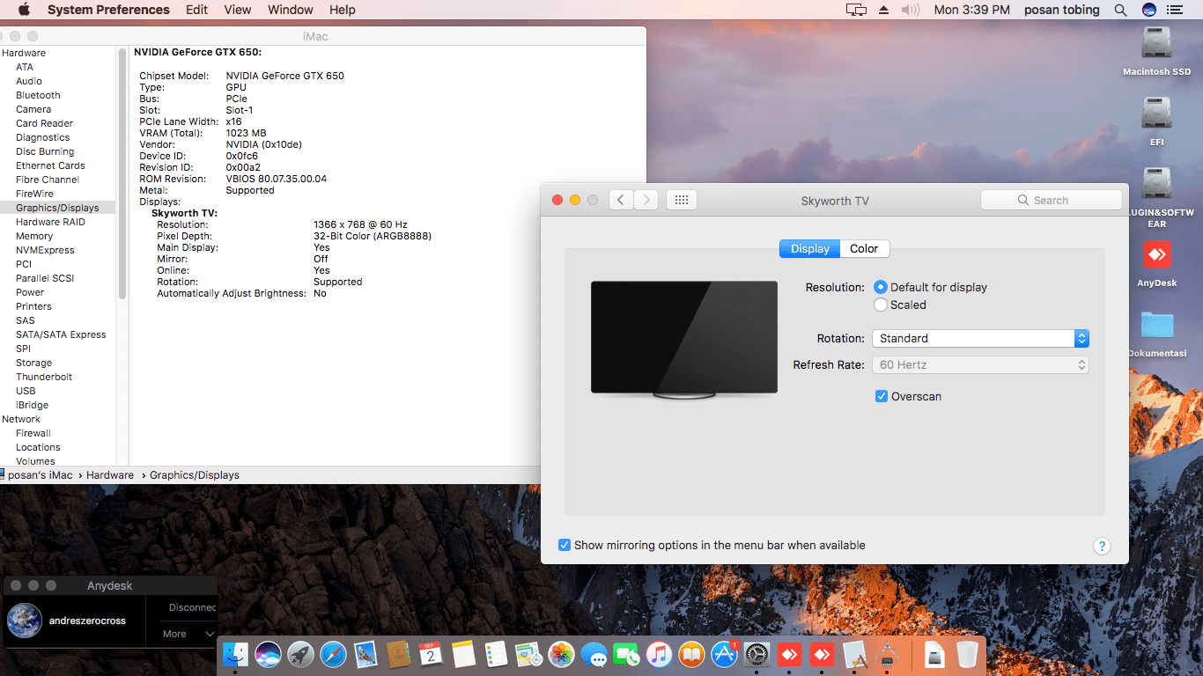This screenshot has width=1203, height=676.
Task: Select Bluetooth in the System Information sidebar
Action: pos(38,95)
